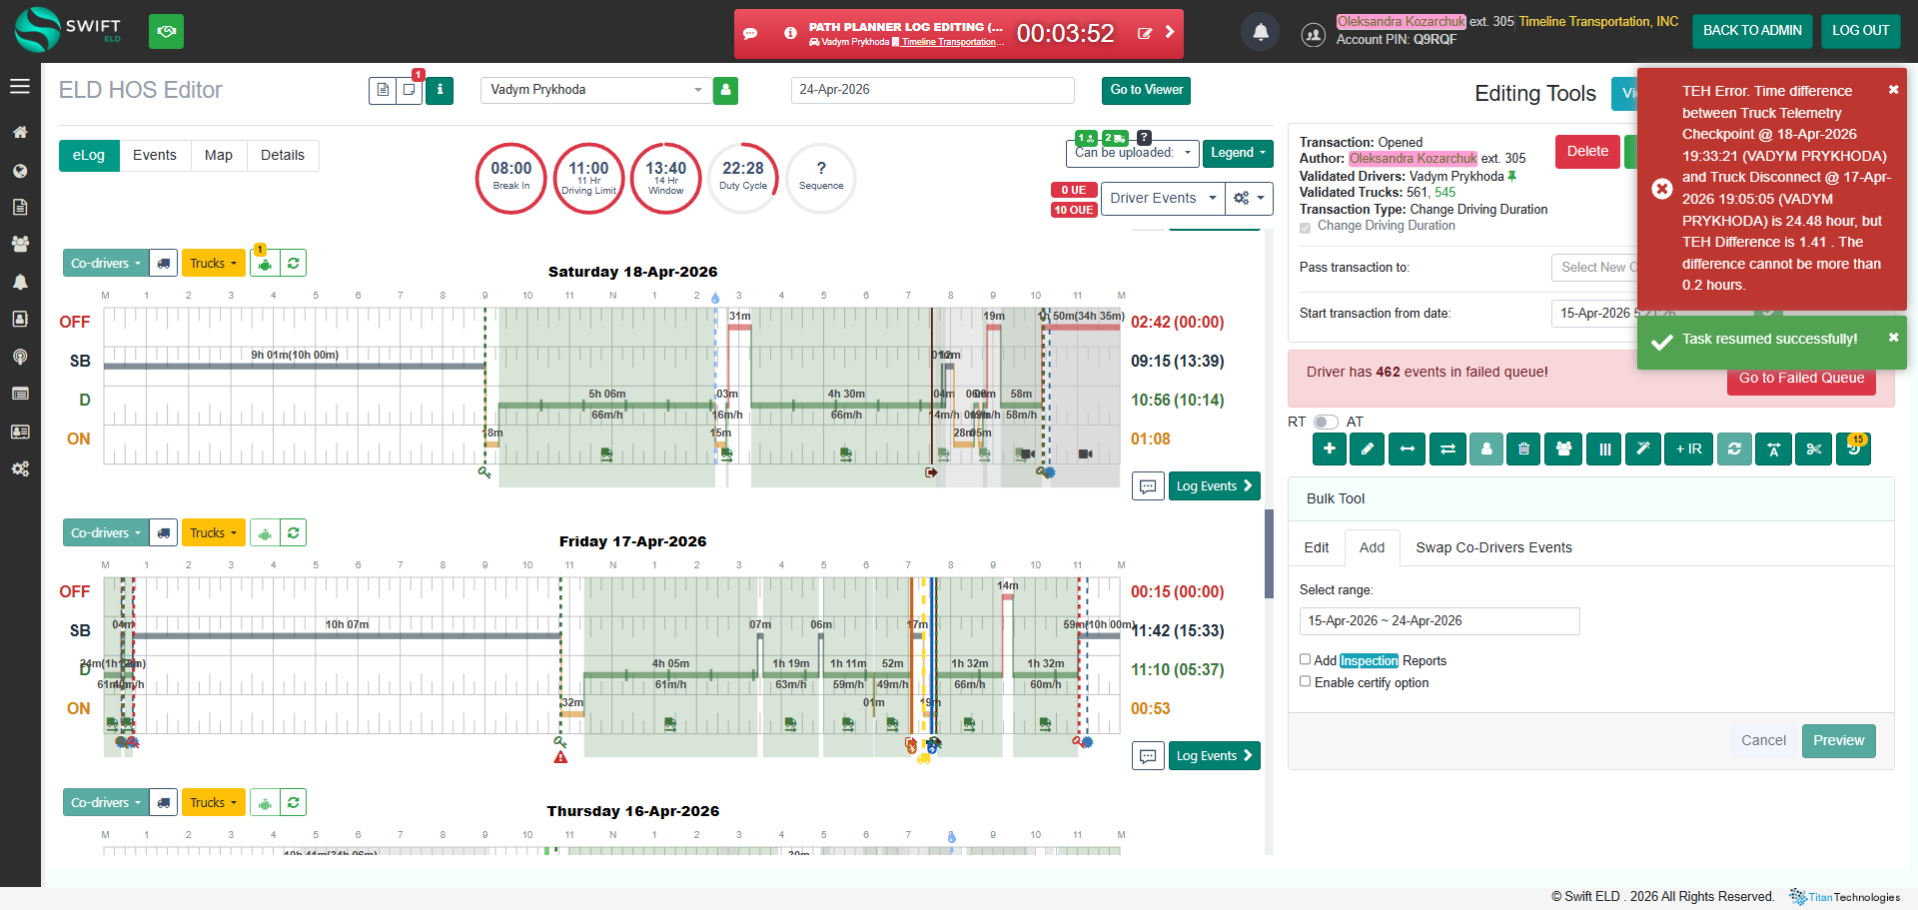Switch to the Details tab
Screen dimensions: 1918x910
(283, 156)
